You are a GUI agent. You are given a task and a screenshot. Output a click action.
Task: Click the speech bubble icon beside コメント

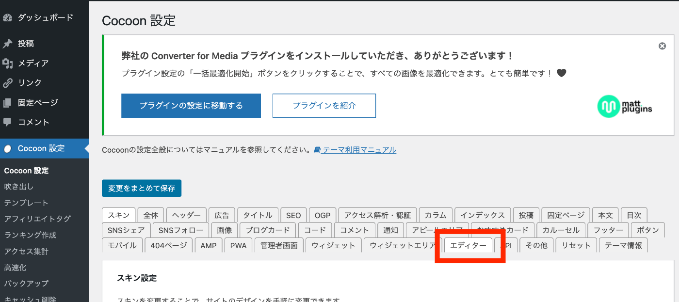tap(7, 122)
